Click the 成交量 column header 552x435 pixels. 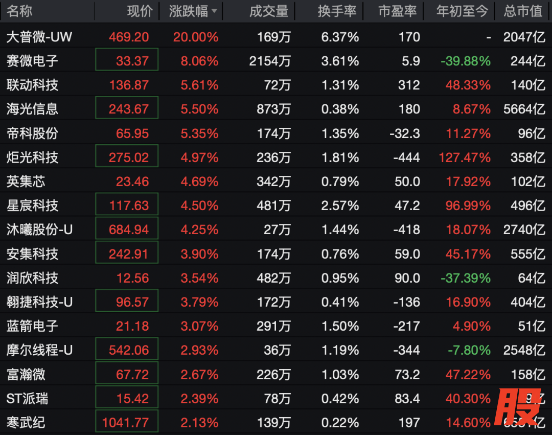tap(269, 11)
